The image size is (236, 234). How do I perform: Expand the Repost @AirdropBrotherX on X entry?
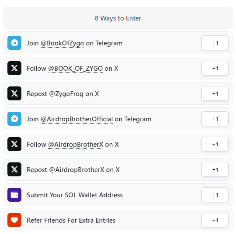pyautogui.click(x=118, y=169)
